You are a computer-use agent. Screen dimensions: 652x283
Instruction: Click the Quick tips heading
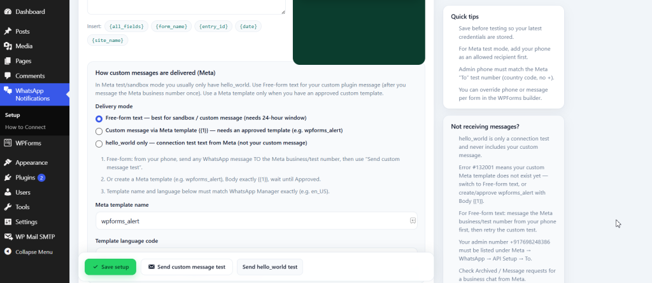click(464, 17)
